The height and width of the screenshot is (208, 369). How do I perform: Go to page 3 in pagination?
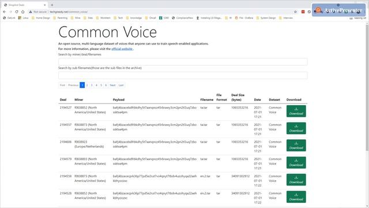[92, 85]
